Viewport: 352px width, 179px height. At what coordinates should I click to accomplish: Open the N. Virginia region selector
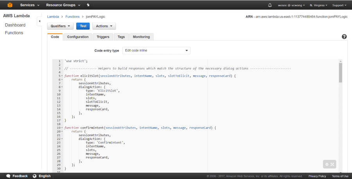[318, 5]
